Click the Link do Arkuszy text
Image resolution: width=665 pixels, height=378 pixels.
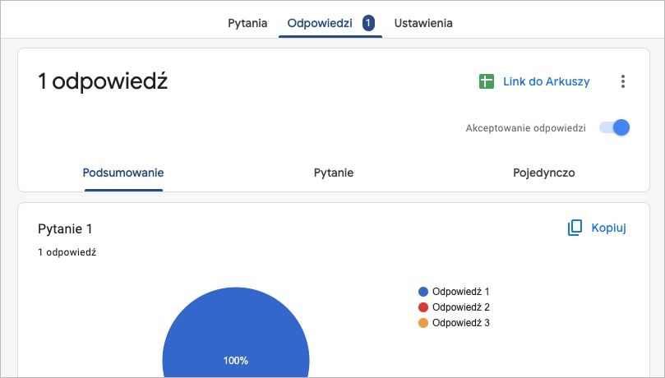(547, 81)
